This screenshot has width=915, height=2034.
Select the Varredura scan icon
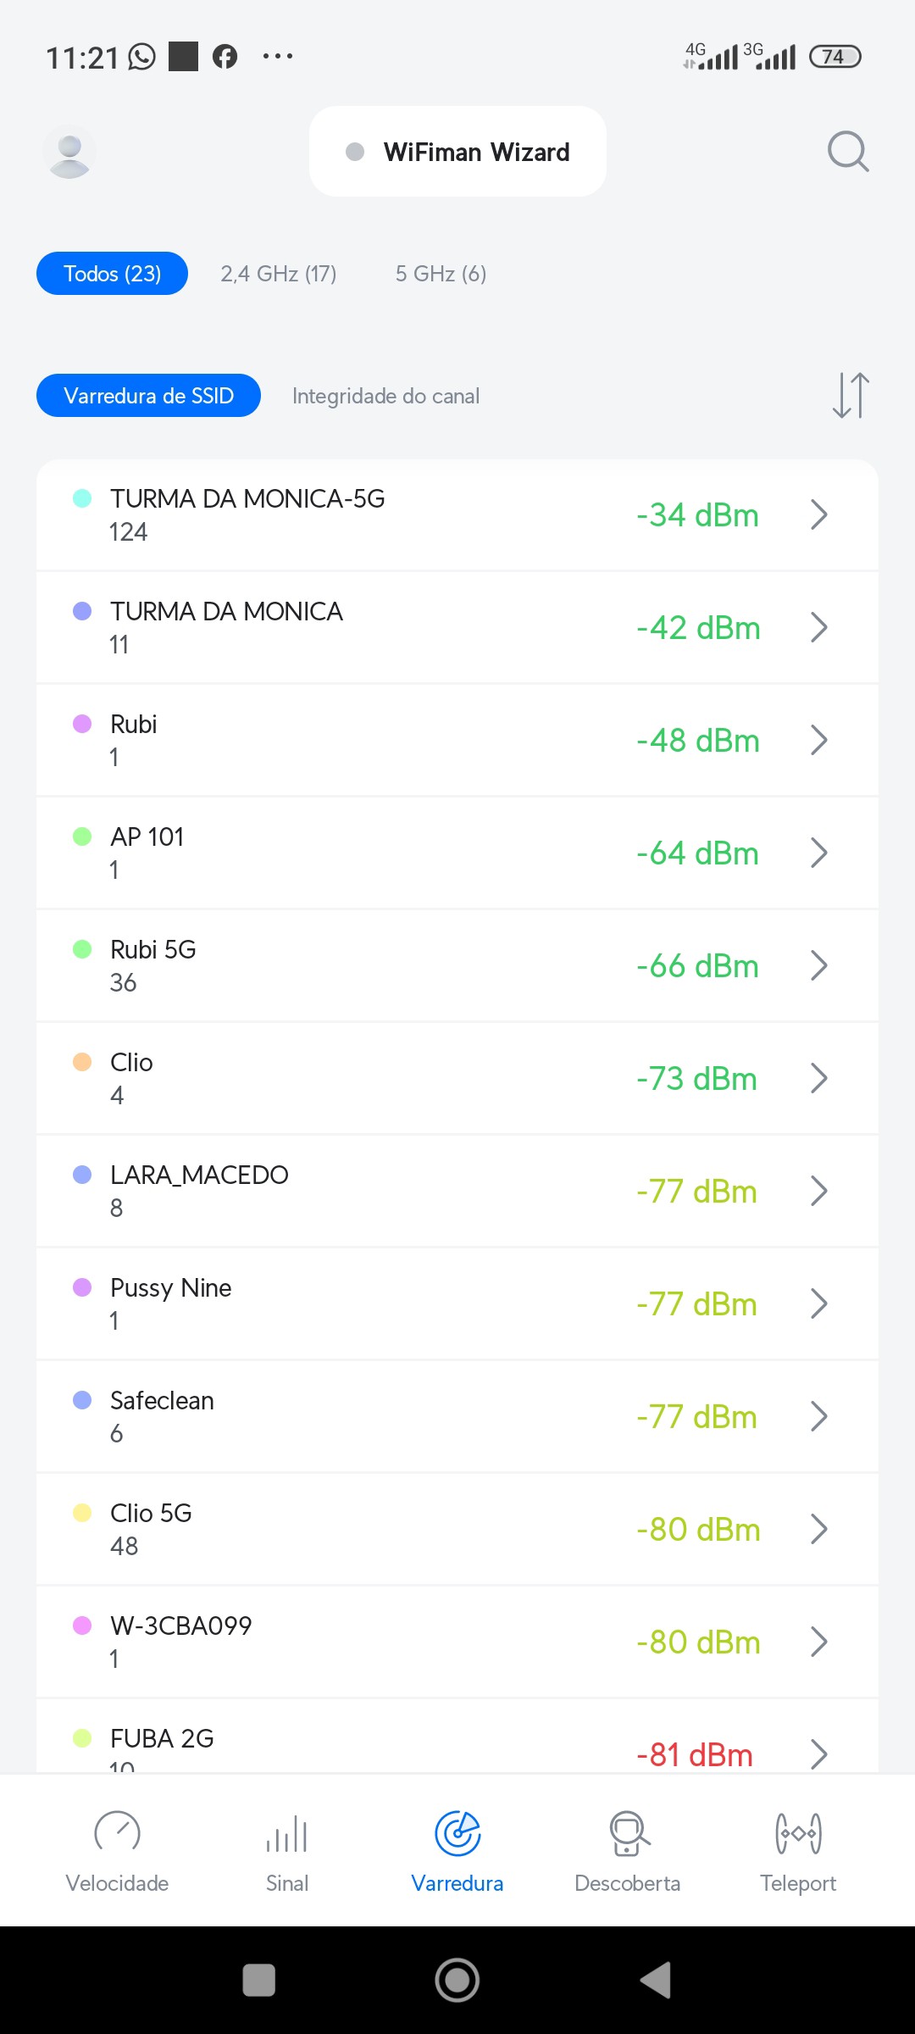(x=457, y=1834)
